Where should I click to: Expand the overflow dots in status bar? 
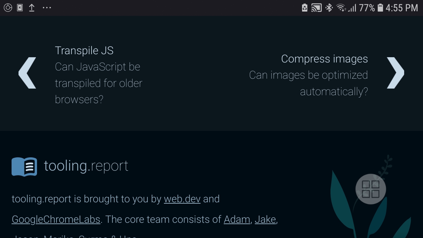point(47,7)
